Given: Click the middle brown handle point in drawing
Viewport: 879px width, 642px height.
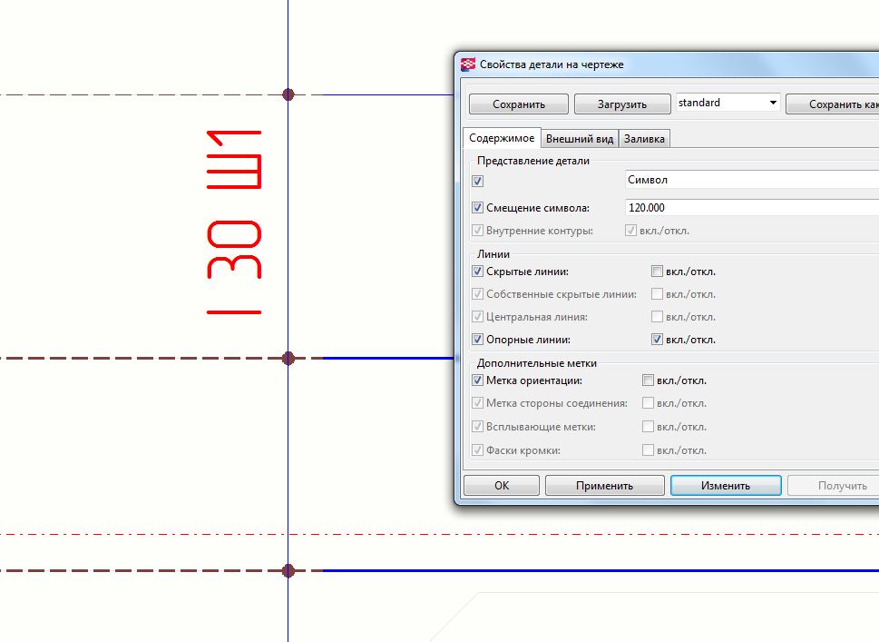Looking at the screenshot, I should point(288,358).
